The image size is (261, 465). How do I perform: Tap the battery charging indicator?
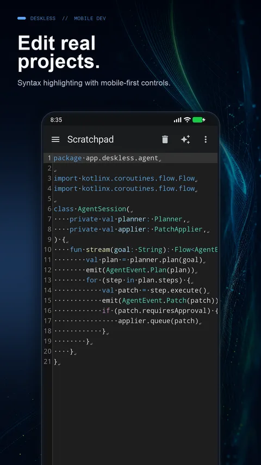[199, 120]
